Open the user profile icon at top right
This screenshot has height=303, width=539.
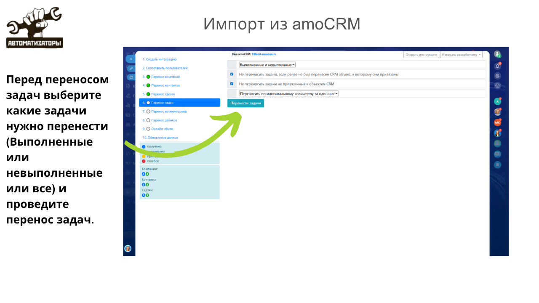(498, 54)
